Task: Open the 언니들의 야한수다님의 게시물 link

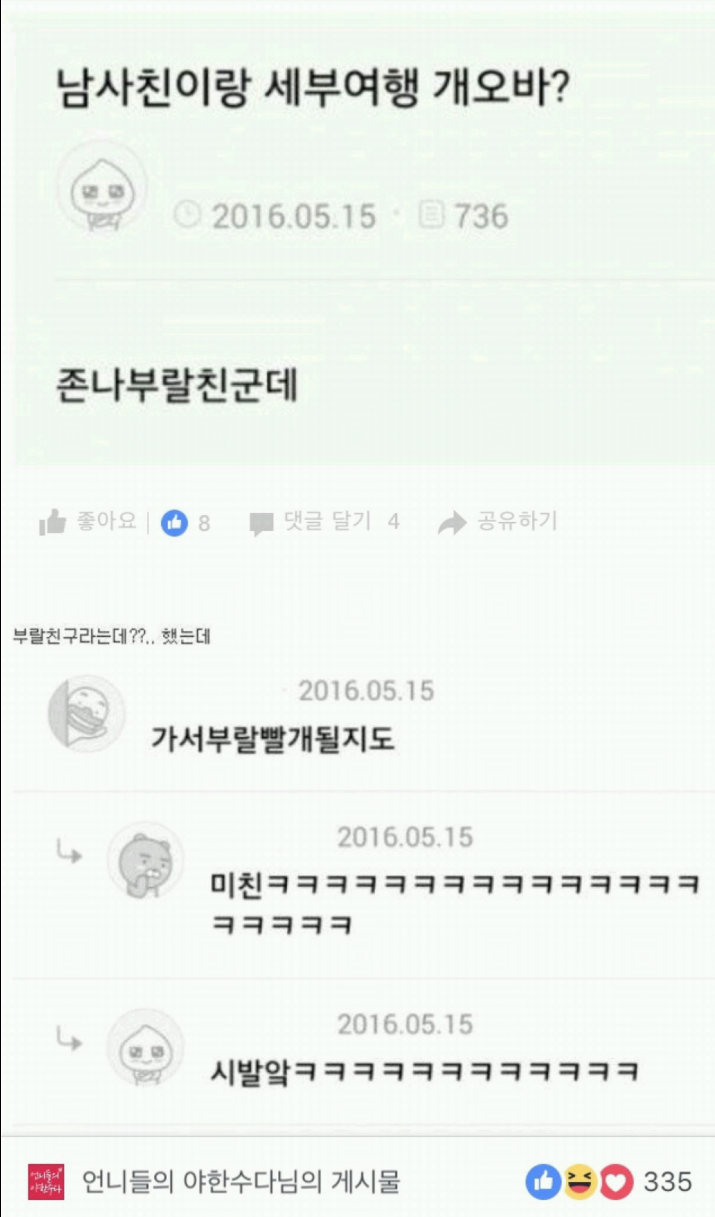Action: tap(241, 1182)
